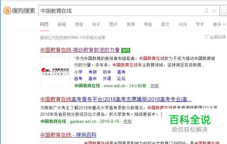The image size is (227, 144).
Task: Open the 高考服务平台 result title
Action: tap(116, 100)
